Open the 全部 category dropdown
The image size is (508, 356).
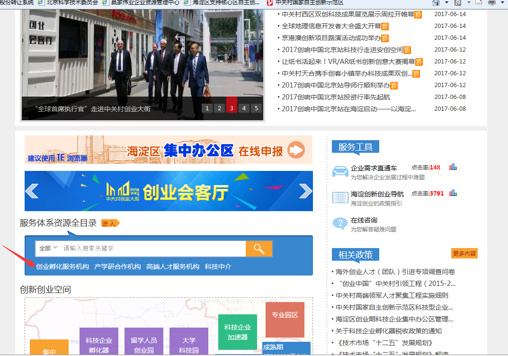(x=48, y=249)
